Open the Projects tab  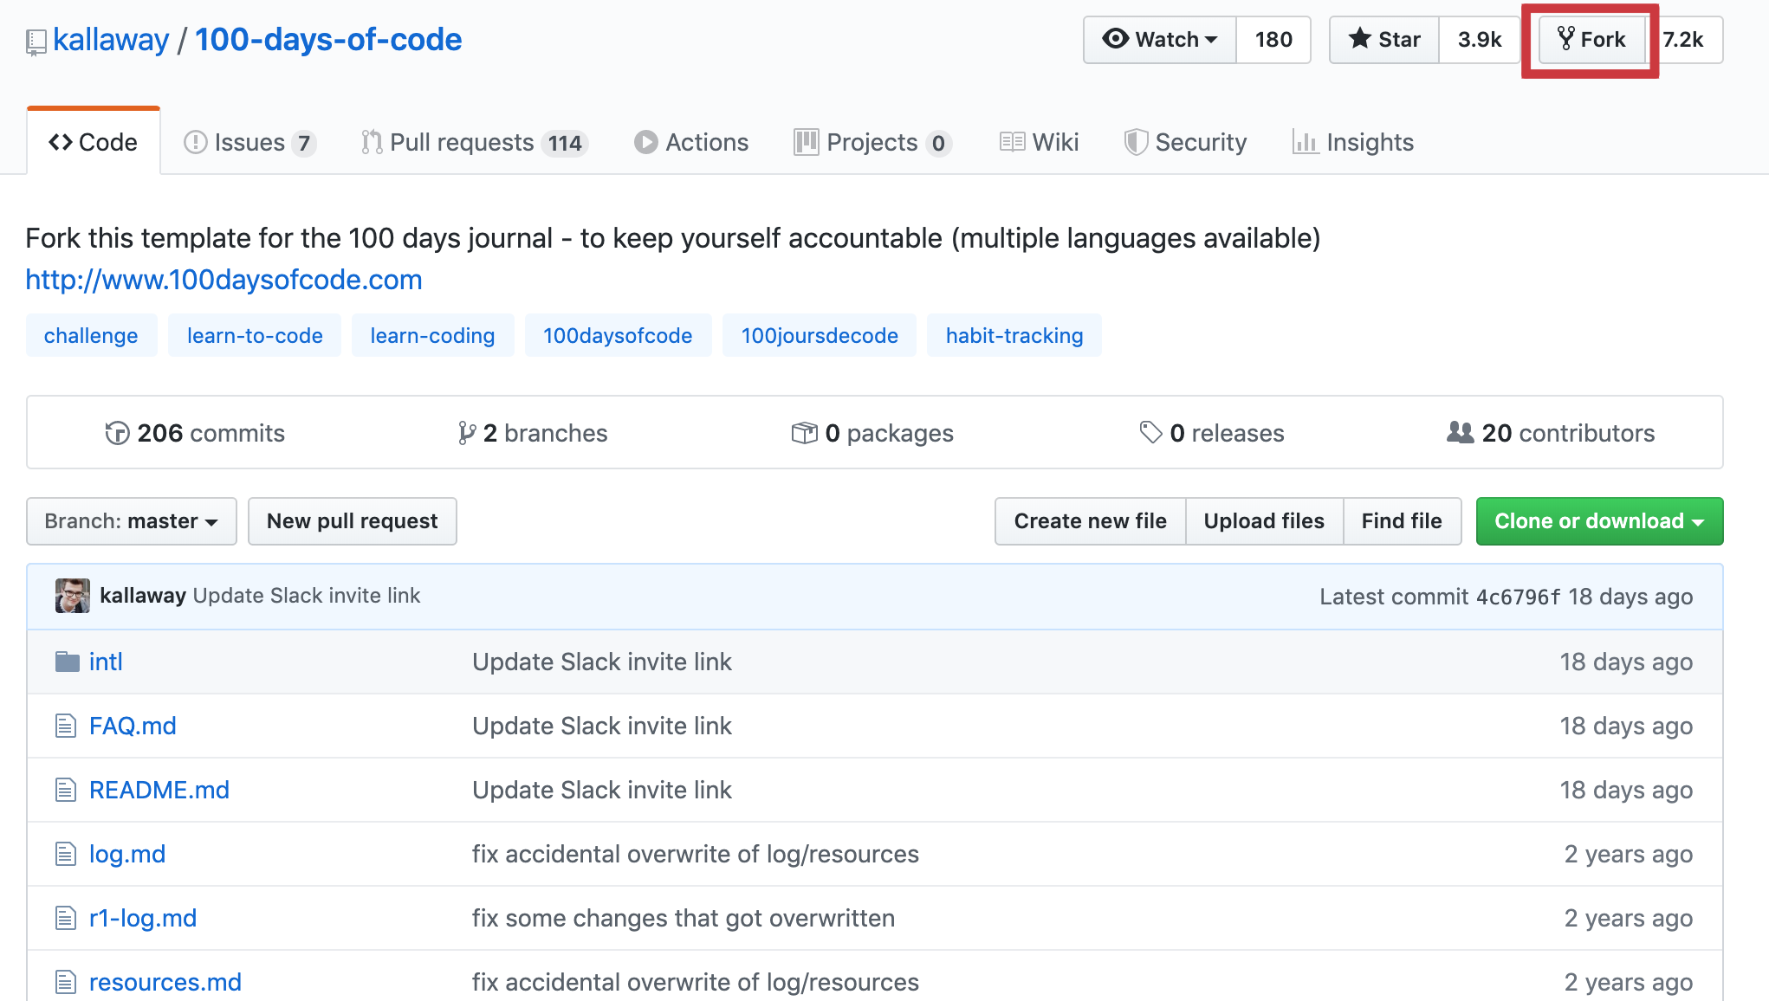pyautogui.click(x=872, y=142)
